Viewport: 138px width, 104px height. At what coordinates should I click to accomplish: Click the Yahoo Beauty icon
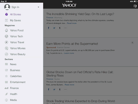tap(6, 54)
